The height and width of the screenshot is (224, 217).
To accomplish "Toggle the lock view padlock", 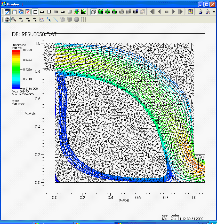I will tap(200, 12).
